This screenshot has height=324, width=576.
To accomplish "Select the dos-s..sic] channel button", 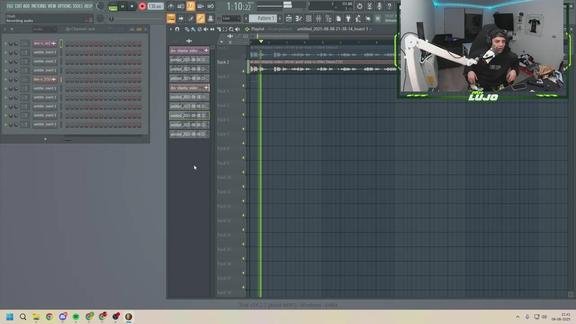I will [45, 44].
